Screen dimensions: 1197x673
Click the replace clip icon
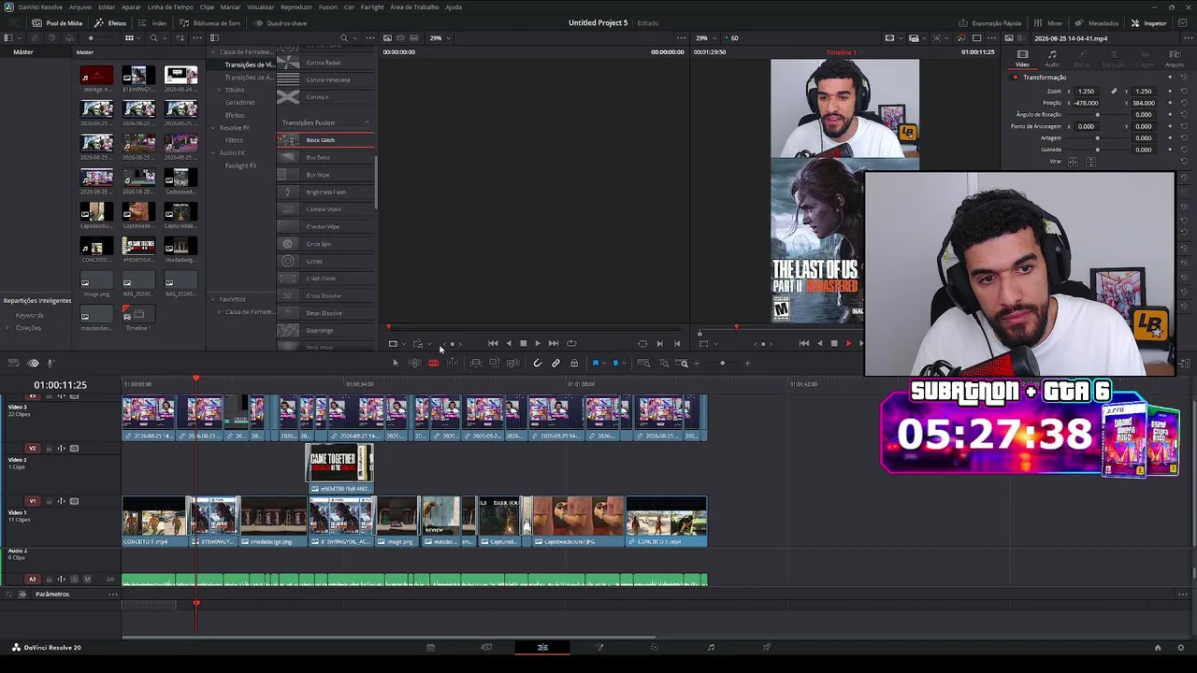coord(512,363)
